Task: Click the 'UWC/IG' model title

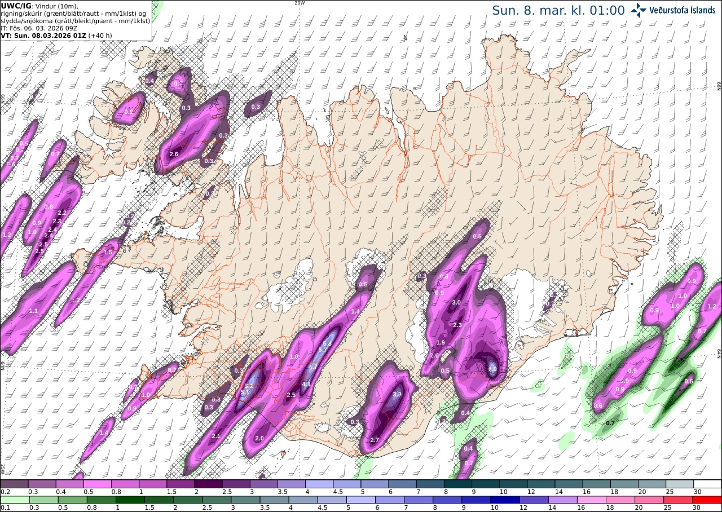Action: pyautogui.click(x=16, y=6)
